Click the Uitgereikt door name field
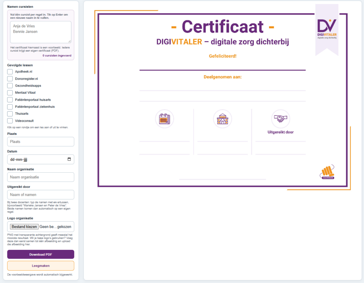364x283 pixels. coord(41,195)
